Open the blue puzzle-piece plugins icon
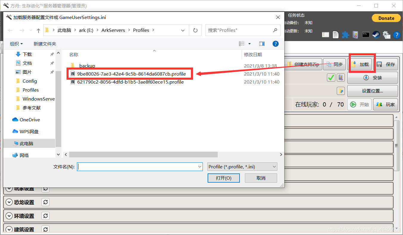The height and width of the screenshot is (235, 403). pos(345,35)
